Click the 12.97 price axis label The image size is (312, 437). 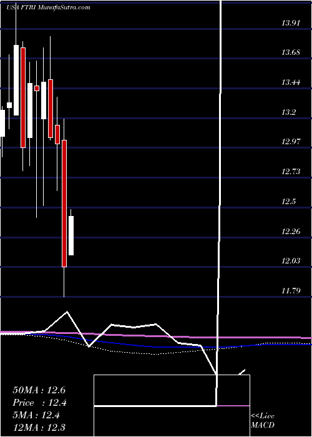click(x=291, y=142)
